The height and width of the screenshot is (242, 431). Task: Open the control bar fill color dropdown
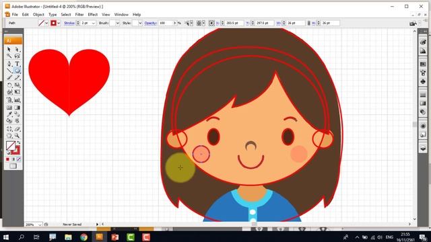point(46,24)
